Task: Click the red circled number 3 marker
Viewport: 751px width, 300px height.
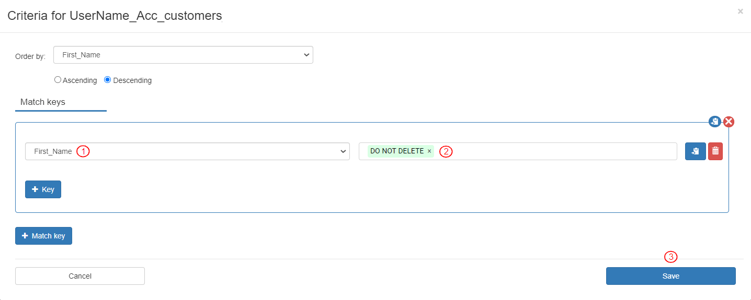Action: coord(670,257)
